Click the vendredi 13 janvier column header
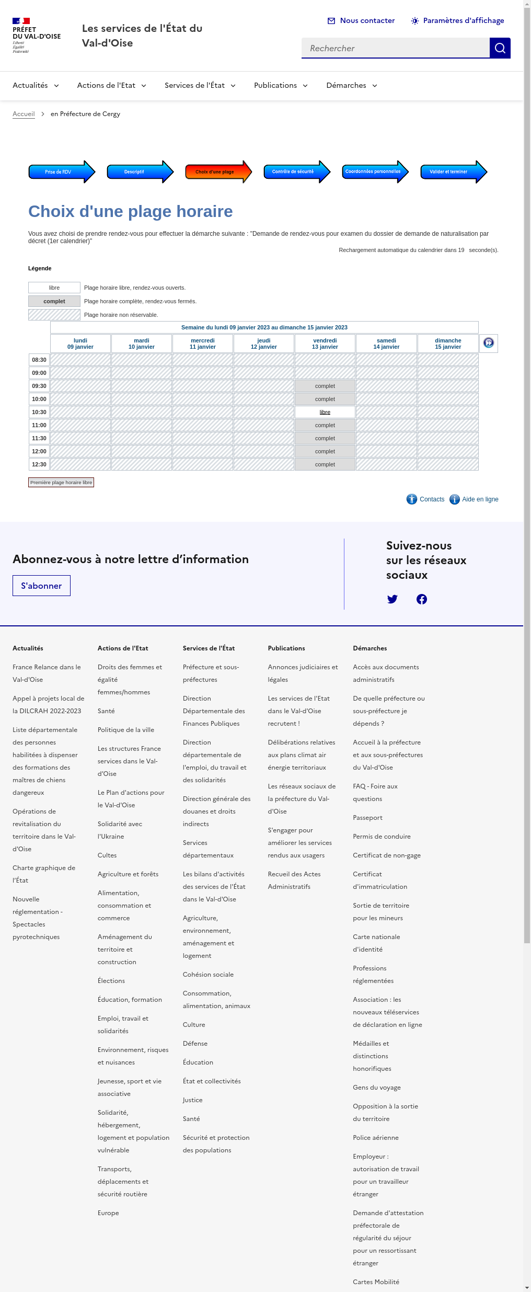This screenshot has height=1292, width=531. (x=325, y=344)
